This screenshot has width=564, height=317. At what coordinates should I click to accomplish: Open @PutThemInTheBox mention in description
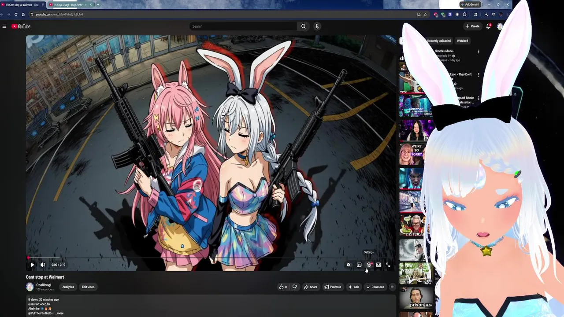pos(41,313)
